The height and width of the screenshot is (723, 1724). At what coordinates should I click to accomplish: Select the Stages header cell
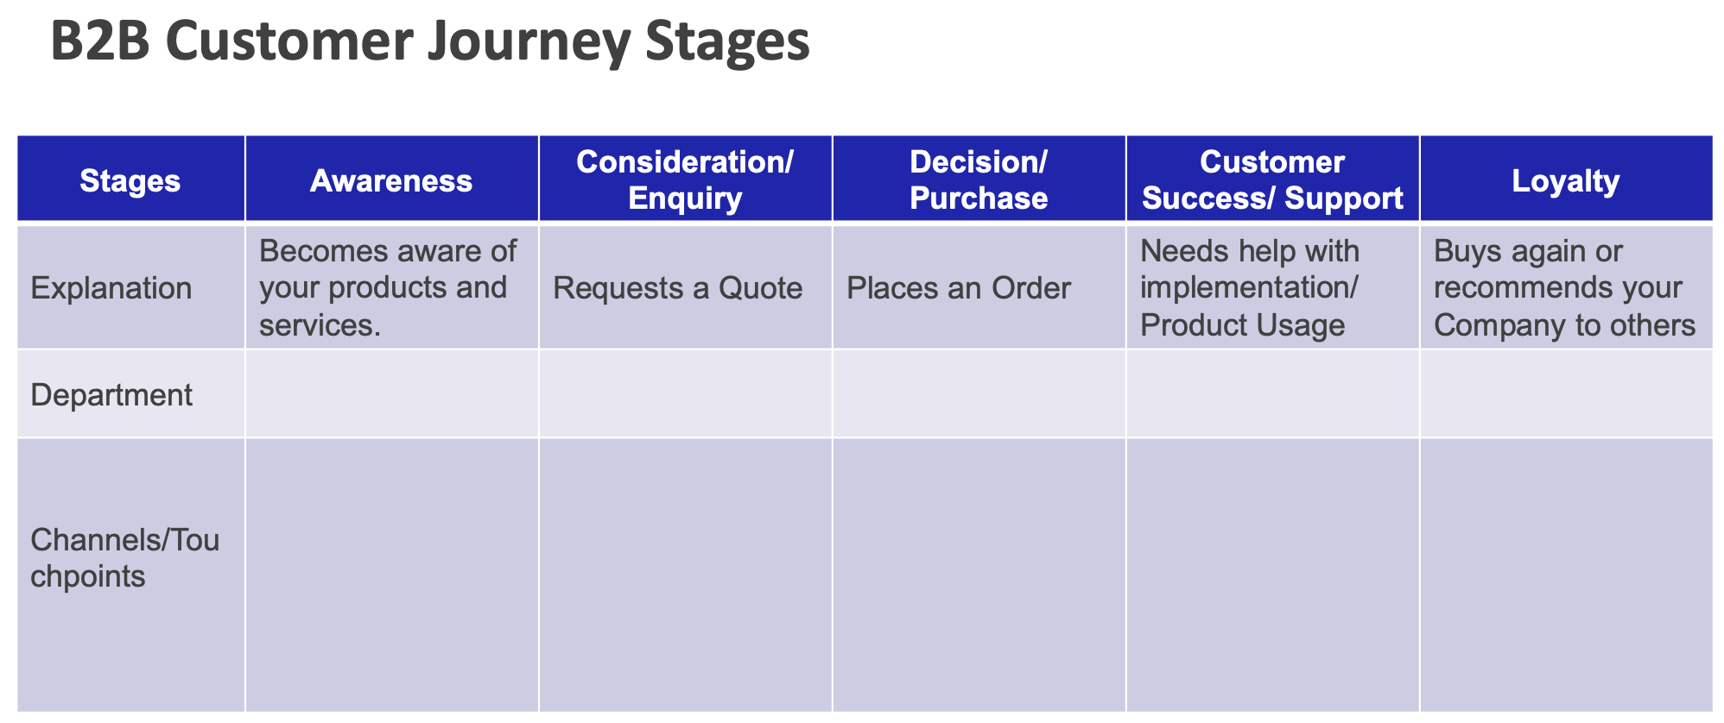130,179
